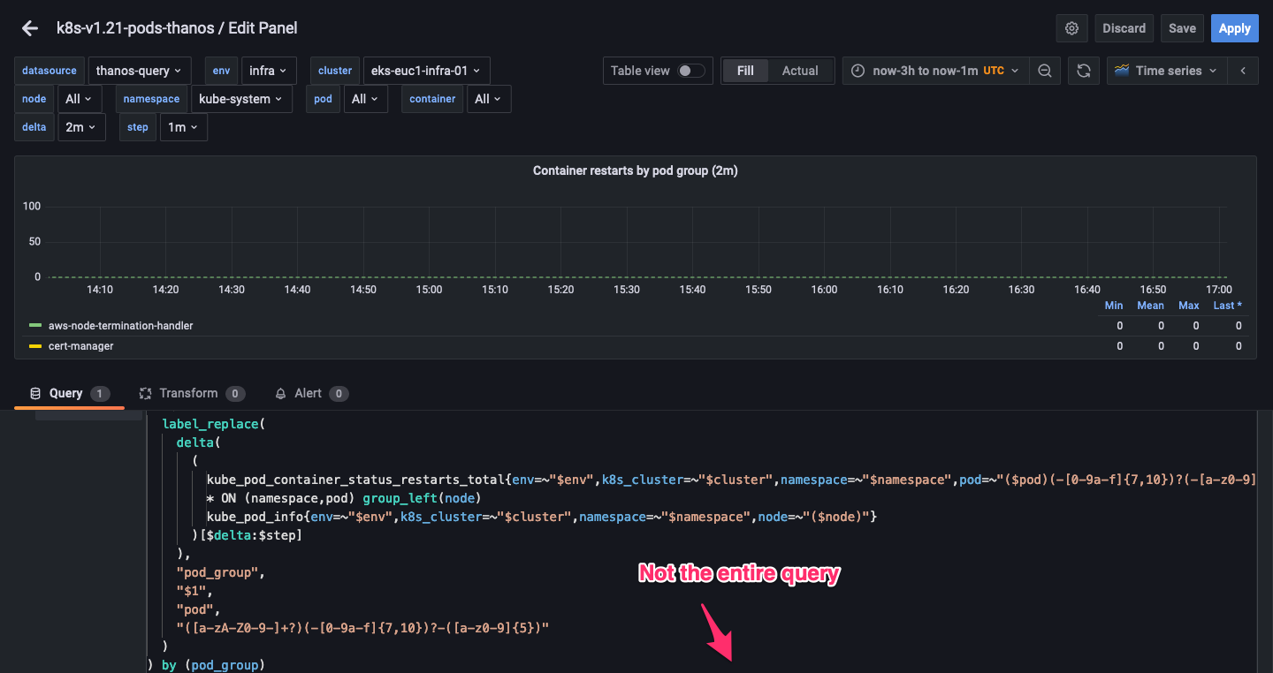The width and height of the screenshot is (1273, 673).
Task: Open the time picker clock icon
Action: [857, 70]
